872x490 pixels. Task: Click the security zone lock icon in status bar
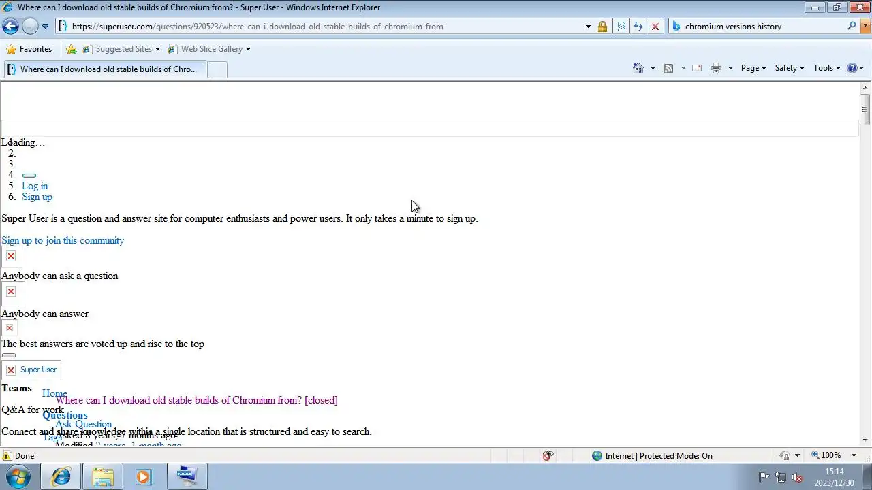click(x=785, y=455)
